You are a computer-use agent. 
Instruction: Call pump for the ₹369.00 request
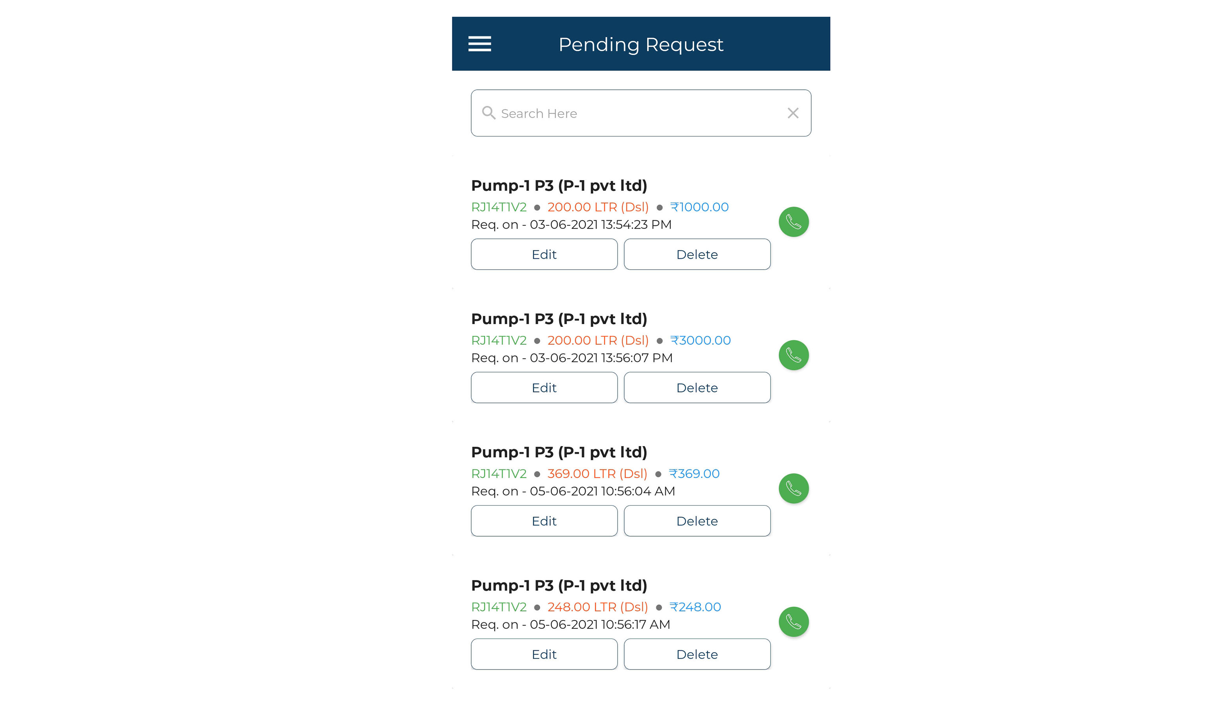click(x=793, y=488)
